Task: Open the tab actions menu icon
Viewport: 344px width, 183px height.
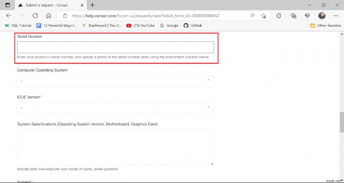Action: (x=7, y=5)
